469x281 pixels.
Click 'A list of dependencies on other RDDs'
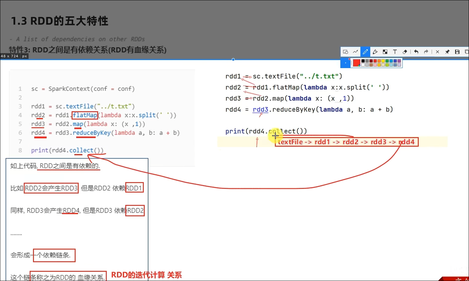pyautogui.click(x=80, y=39)
